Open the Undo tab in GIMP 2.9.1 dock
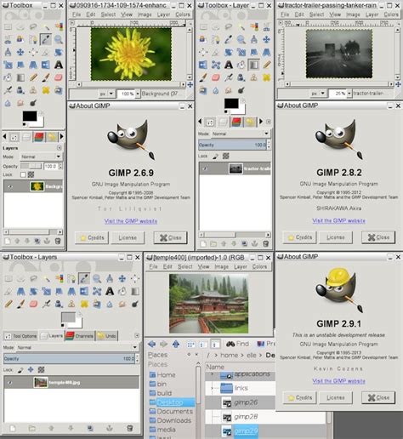 coord(107,336)
